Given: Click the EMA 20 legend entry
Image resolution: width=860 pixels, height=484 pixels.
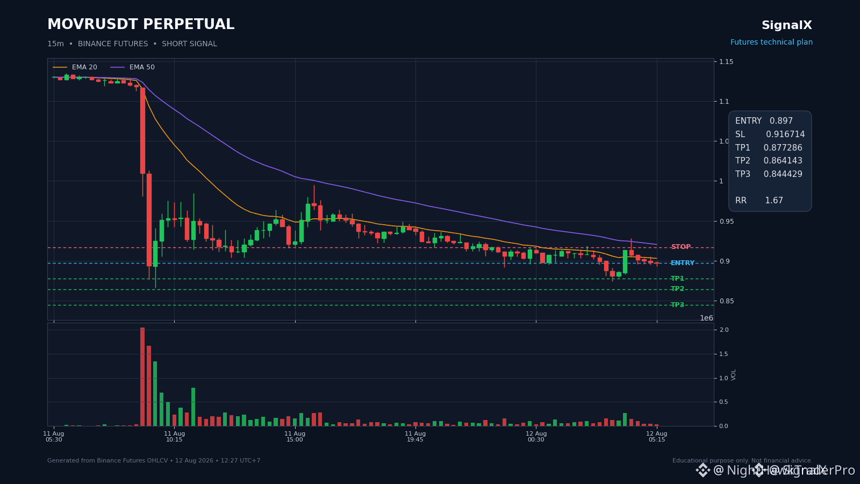Looking at the screenshot, I should pos(75,67).
